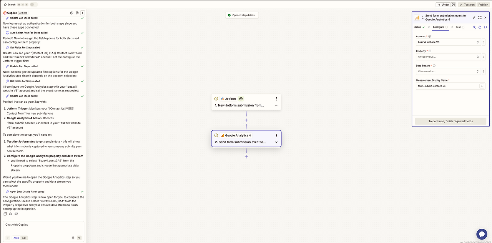Viewport: 492px width, 243px height.
Task: Open the Jotform step three-dot menu
Action: tap(276, 99)
